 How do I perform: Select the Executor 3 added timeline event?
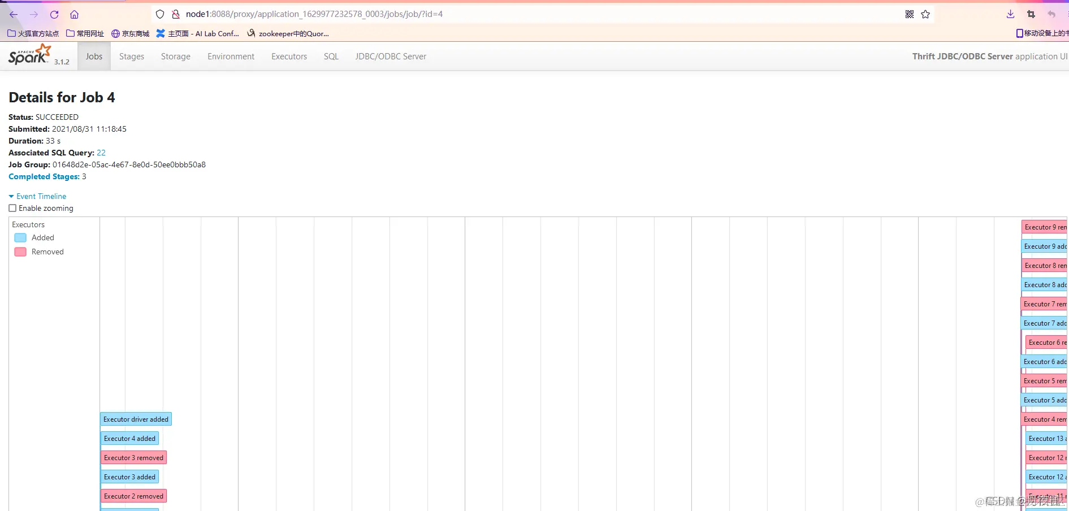[129, 477]
